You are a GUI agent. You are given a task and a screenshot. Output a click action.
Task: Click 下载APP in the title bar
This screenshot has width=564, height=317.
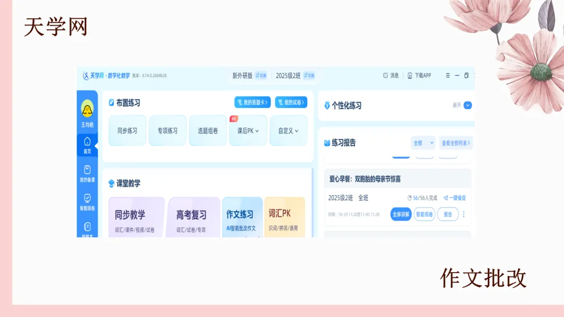pos(419,76)
